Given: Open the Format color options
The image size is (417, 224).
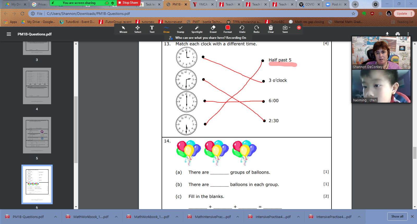Looking at the screenshot, I should click(228, 29).
